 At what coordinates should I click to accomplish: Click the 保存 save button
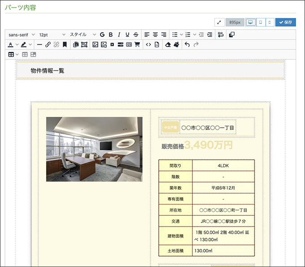pos(286,22)
